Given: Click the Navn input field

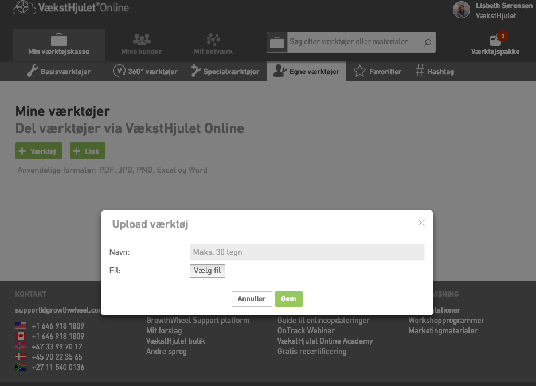Looking at the screenshot, I should (307, 252).
